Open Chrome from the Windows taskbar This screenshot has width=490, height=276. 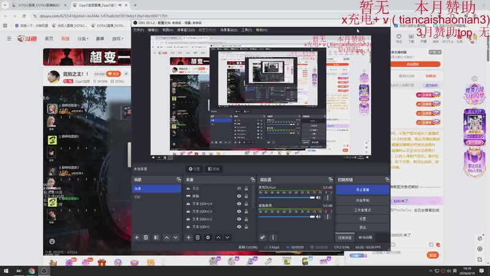tap(32, 271)
